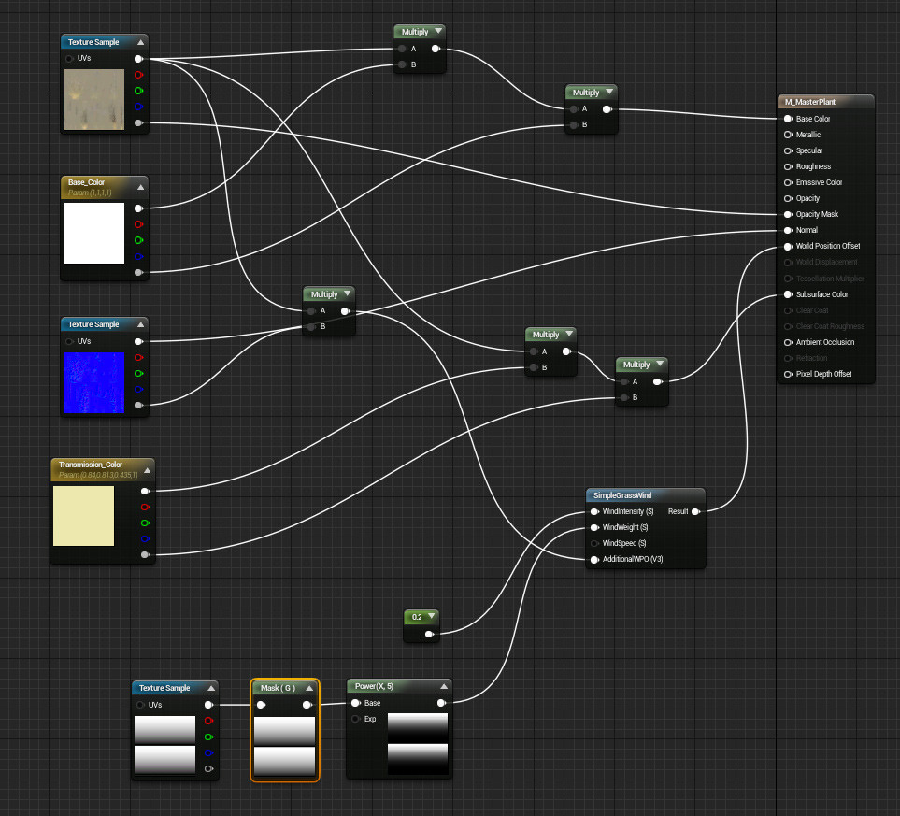This screenshot has width=900, height=816.
Task: Click the Emissive Color input pin
Action: [x=788, y=182]
